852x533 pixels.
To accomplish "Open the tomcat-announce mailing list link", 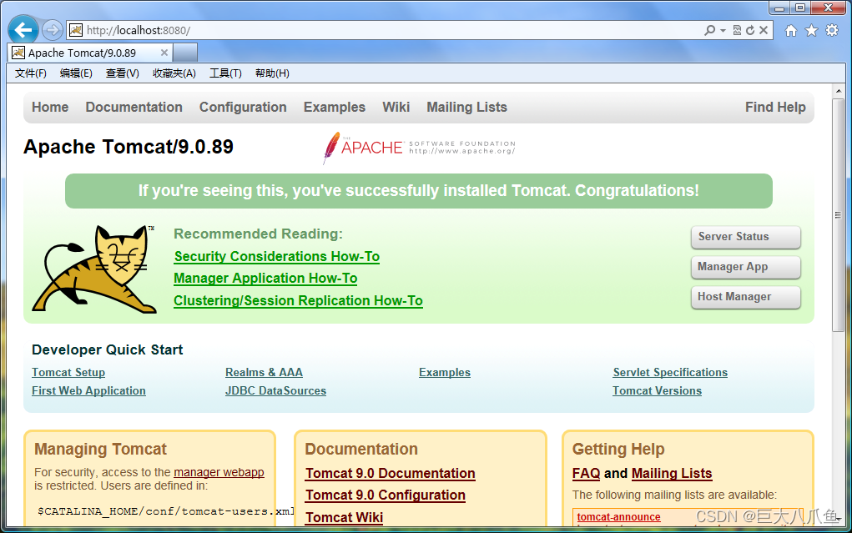I will tap(618, 516).
